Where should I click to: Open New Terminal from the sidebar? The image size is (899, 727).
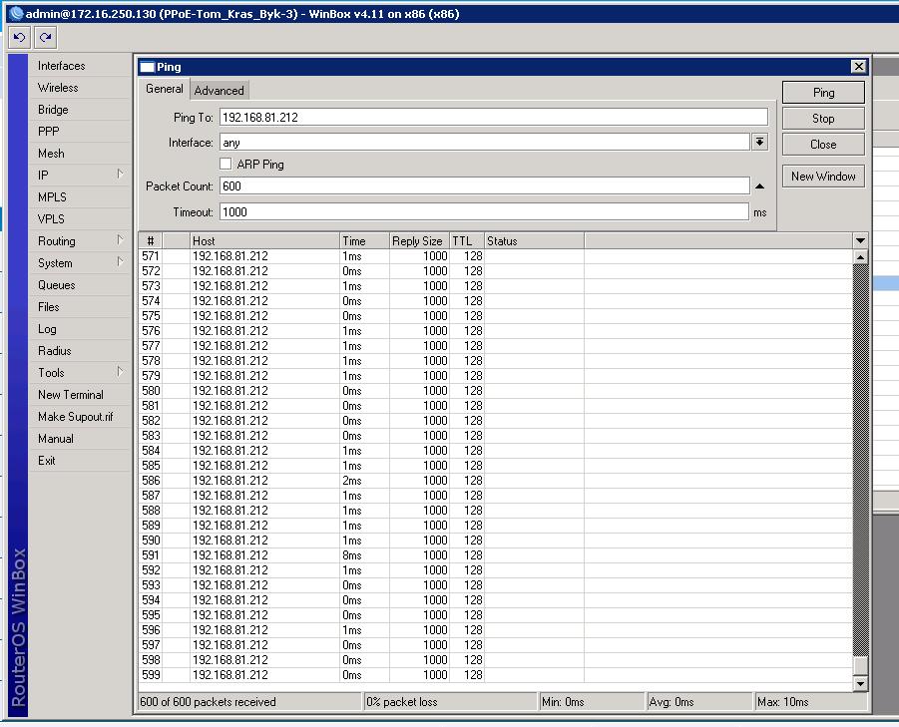(x=80, y=395)
